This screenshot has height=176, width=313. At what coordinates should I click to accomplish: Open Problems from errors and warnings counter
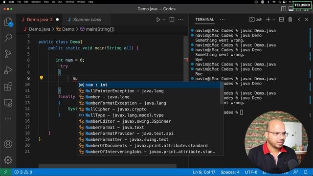23,172
